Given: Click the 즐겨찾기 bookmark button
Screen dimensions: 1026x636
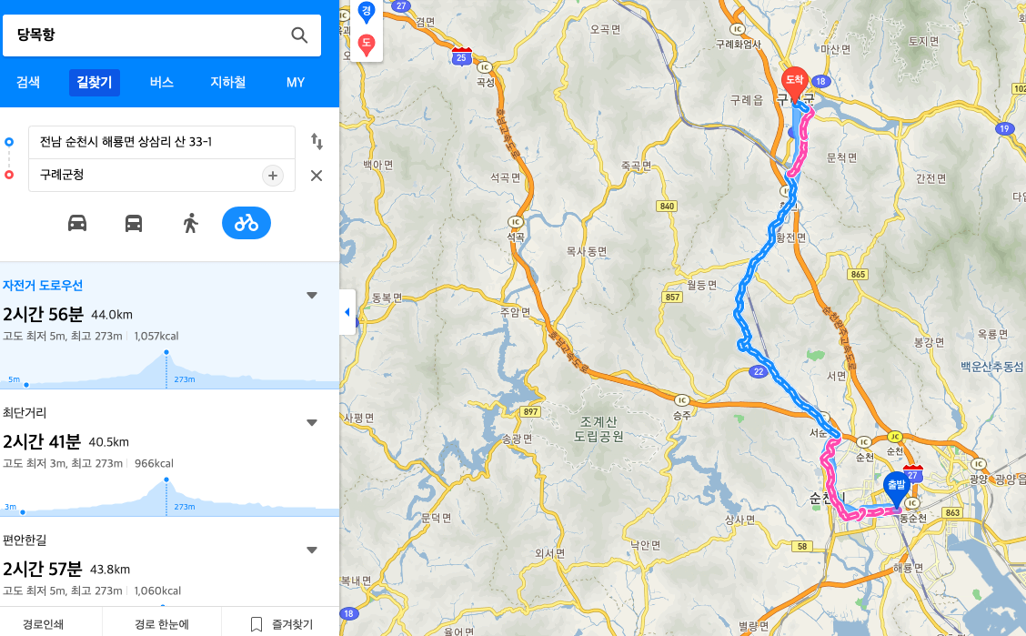Looking at the screenshot, I should pyautogui.click(x=281, y=624).
